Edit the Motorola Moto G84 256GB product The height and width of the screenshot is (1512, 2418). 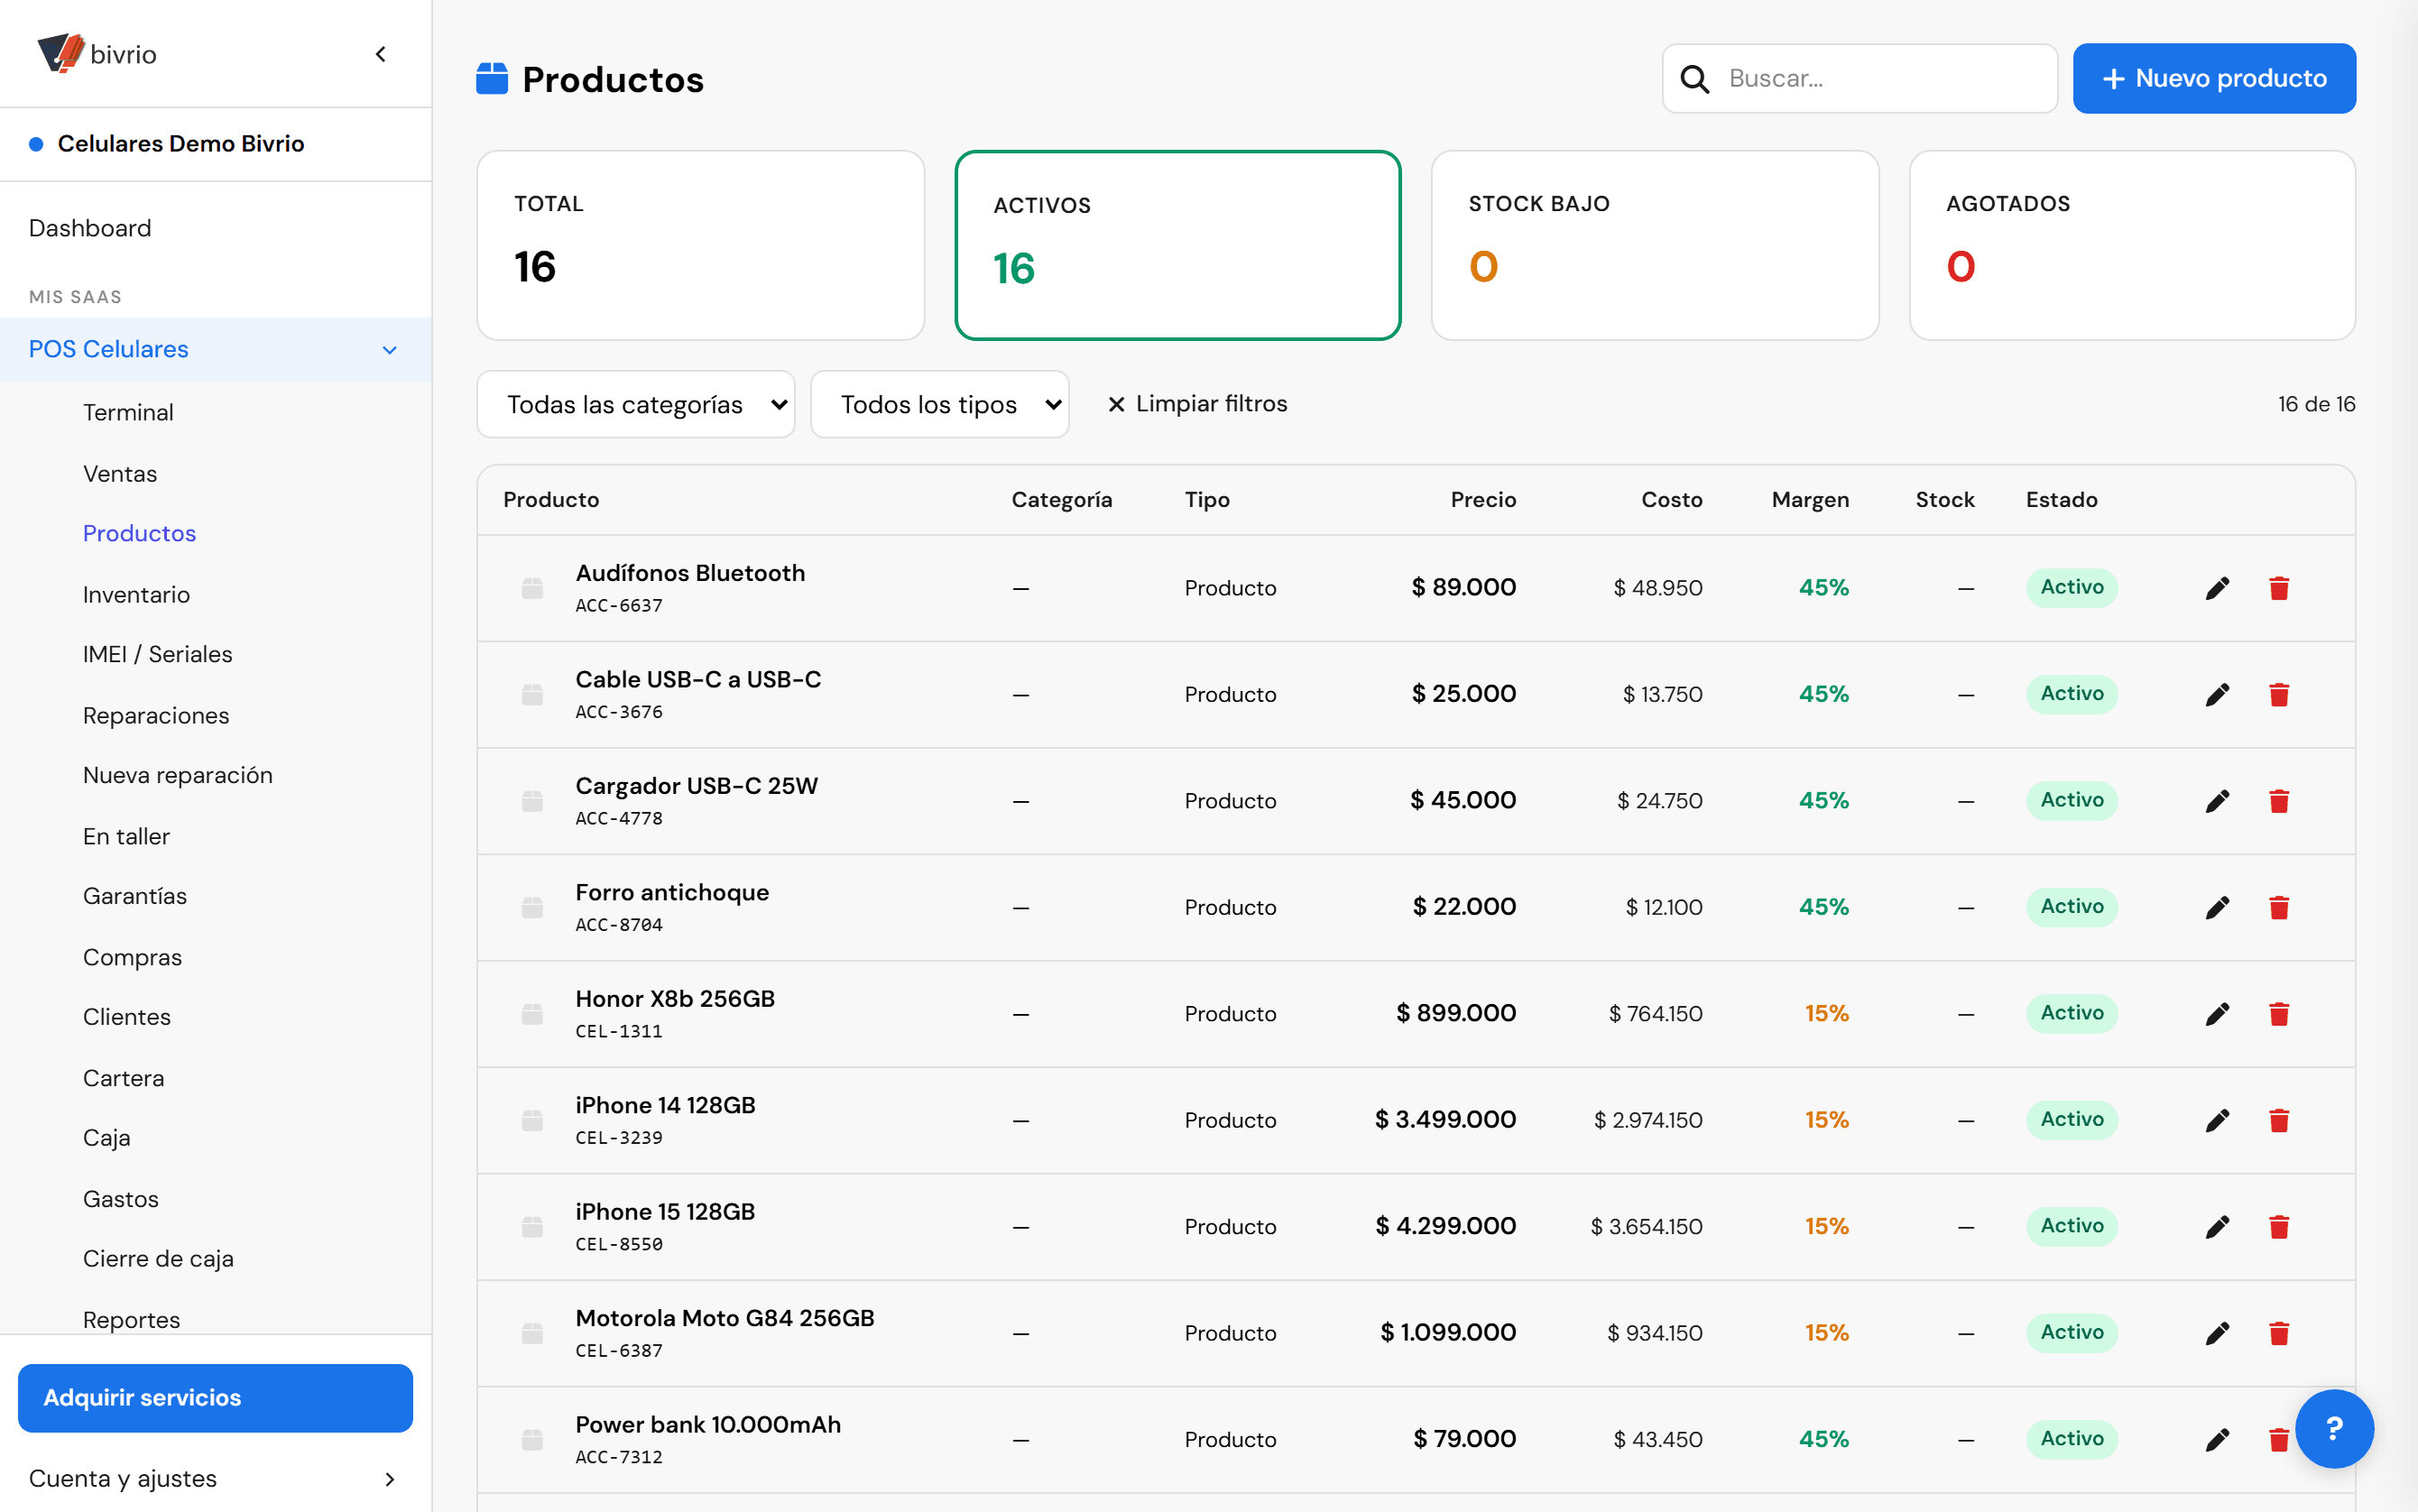(x=2217, y=1333)
